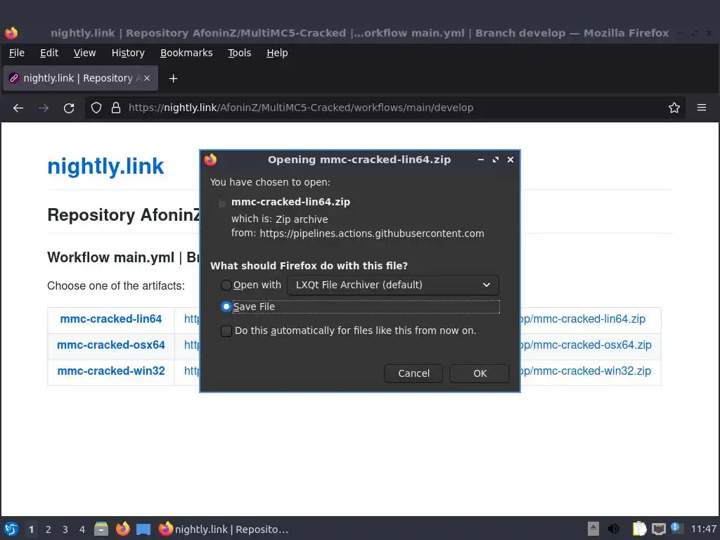Click the nightly.link heading link
The width and height of the screenshot is (720, 540).
click(x=105, y=166)
